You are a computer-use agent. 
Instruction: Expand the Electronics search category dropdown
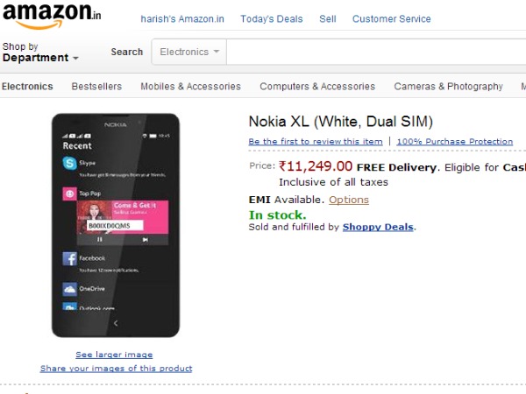pos(189,53)
